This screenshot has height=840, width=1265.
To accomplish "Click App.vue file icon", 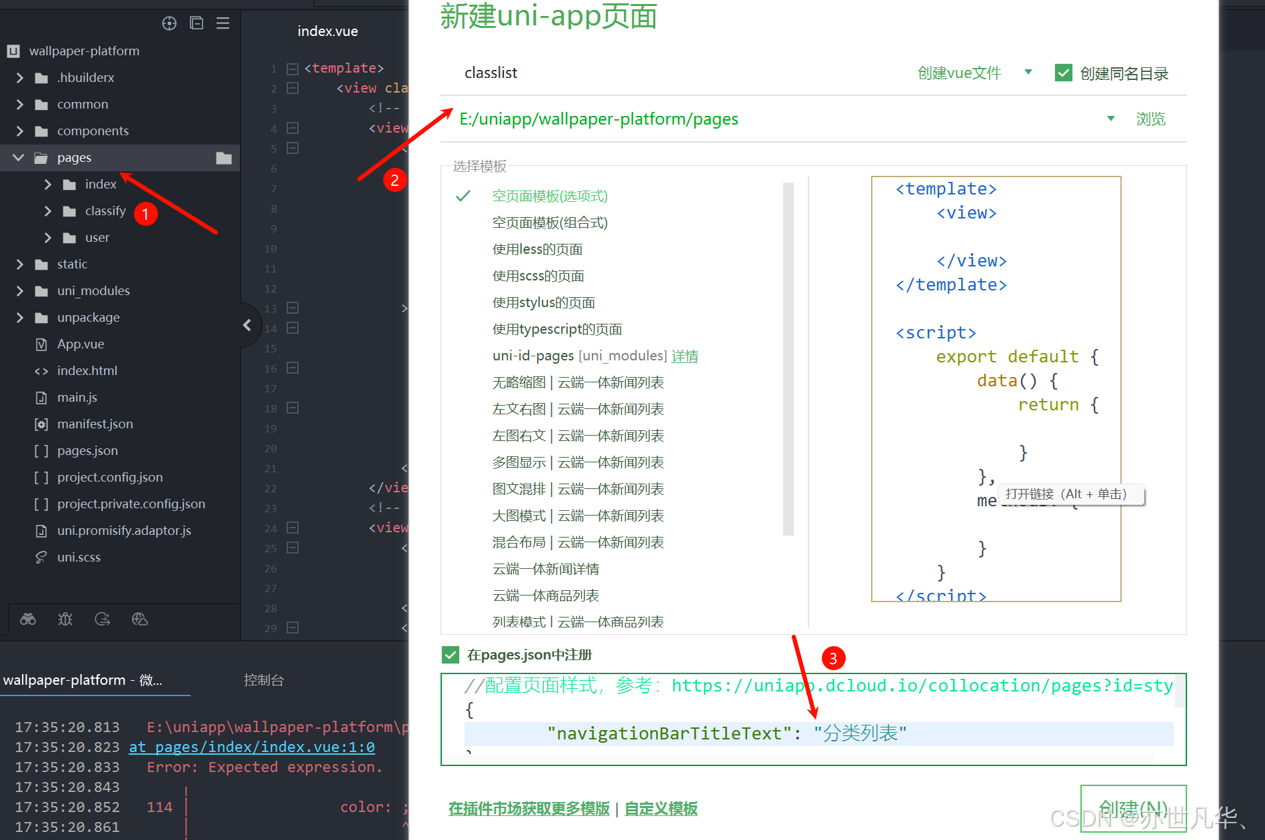I will [x=41, y=344].
